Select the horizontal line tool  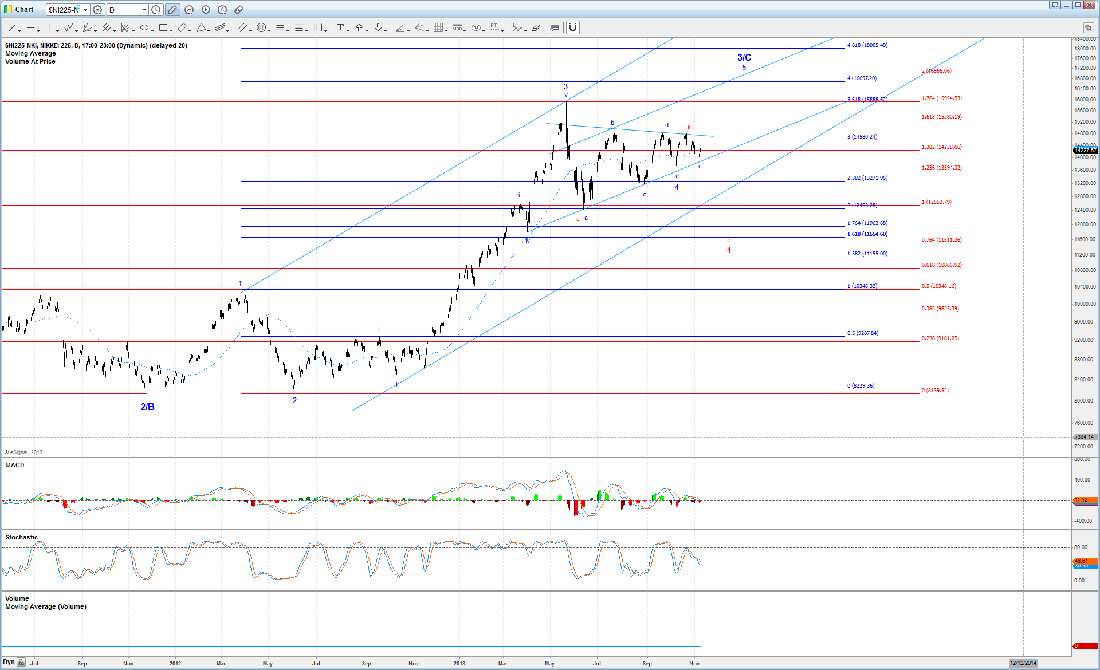point(31,27)
